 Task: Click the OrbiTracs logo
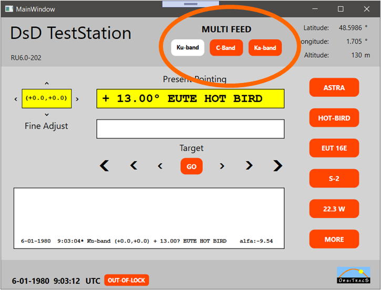[x=354, y=275]
